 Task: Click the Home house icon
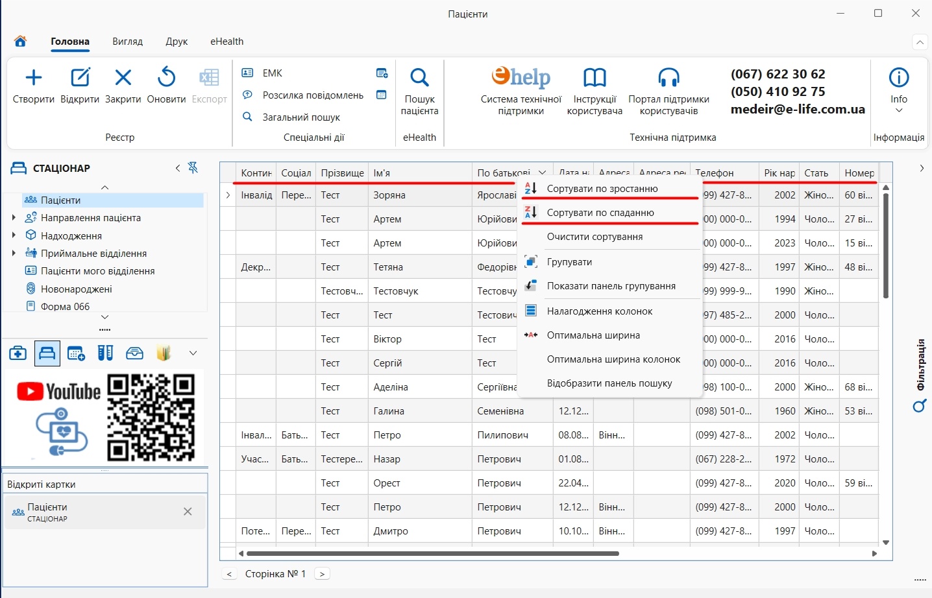point(20,42)
